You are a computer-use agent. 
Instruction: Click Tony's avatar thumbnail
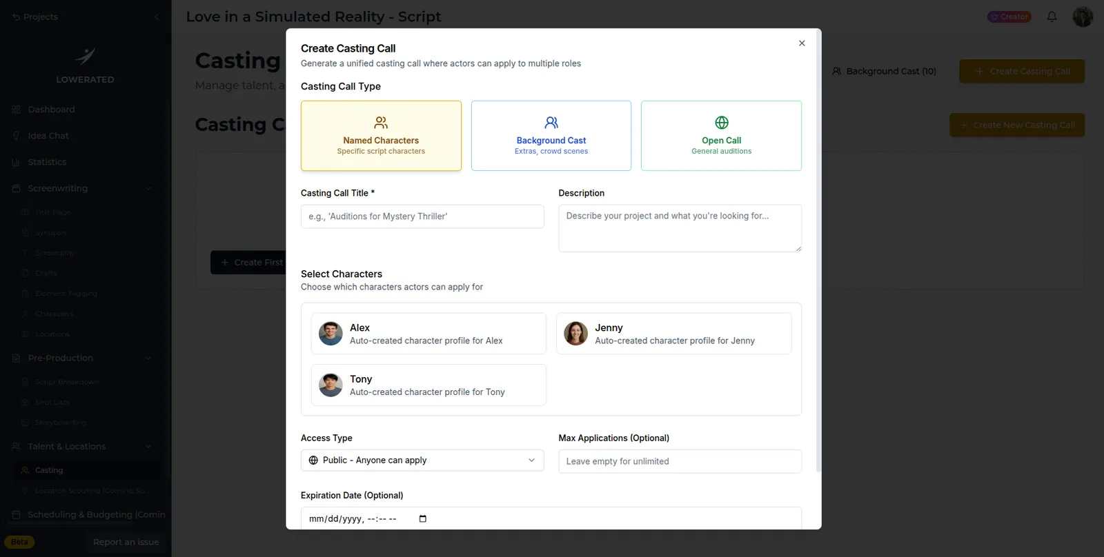click(331, 385)
